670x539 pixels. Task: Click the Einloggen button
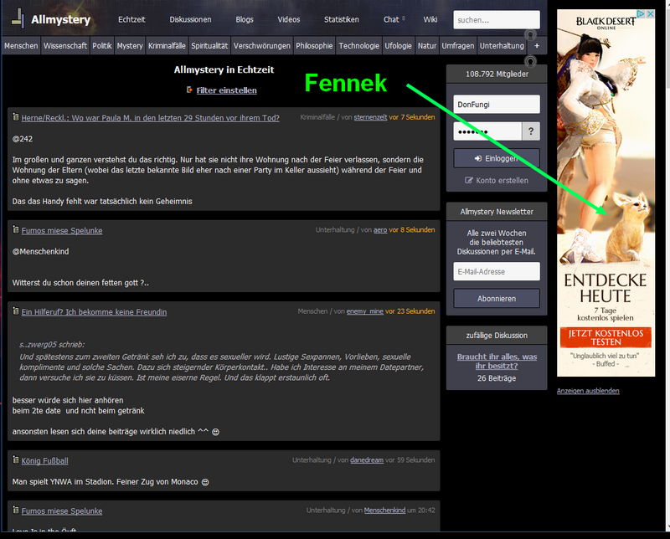point(497,158)
